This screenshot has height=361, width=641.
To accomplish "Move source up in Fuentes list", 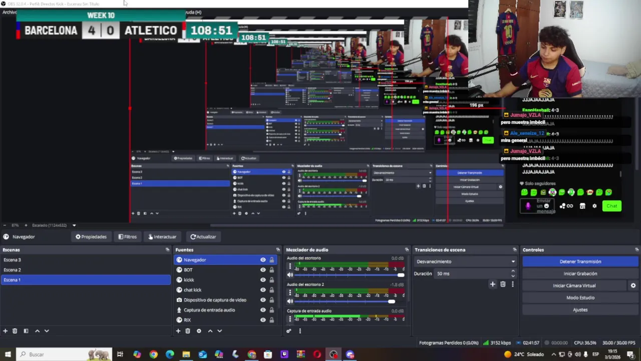I will [x=210, y=331].
